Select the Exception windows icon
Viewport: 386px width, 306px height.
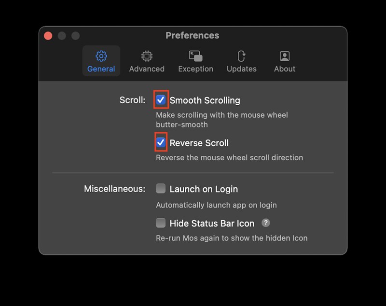point(195,56)
